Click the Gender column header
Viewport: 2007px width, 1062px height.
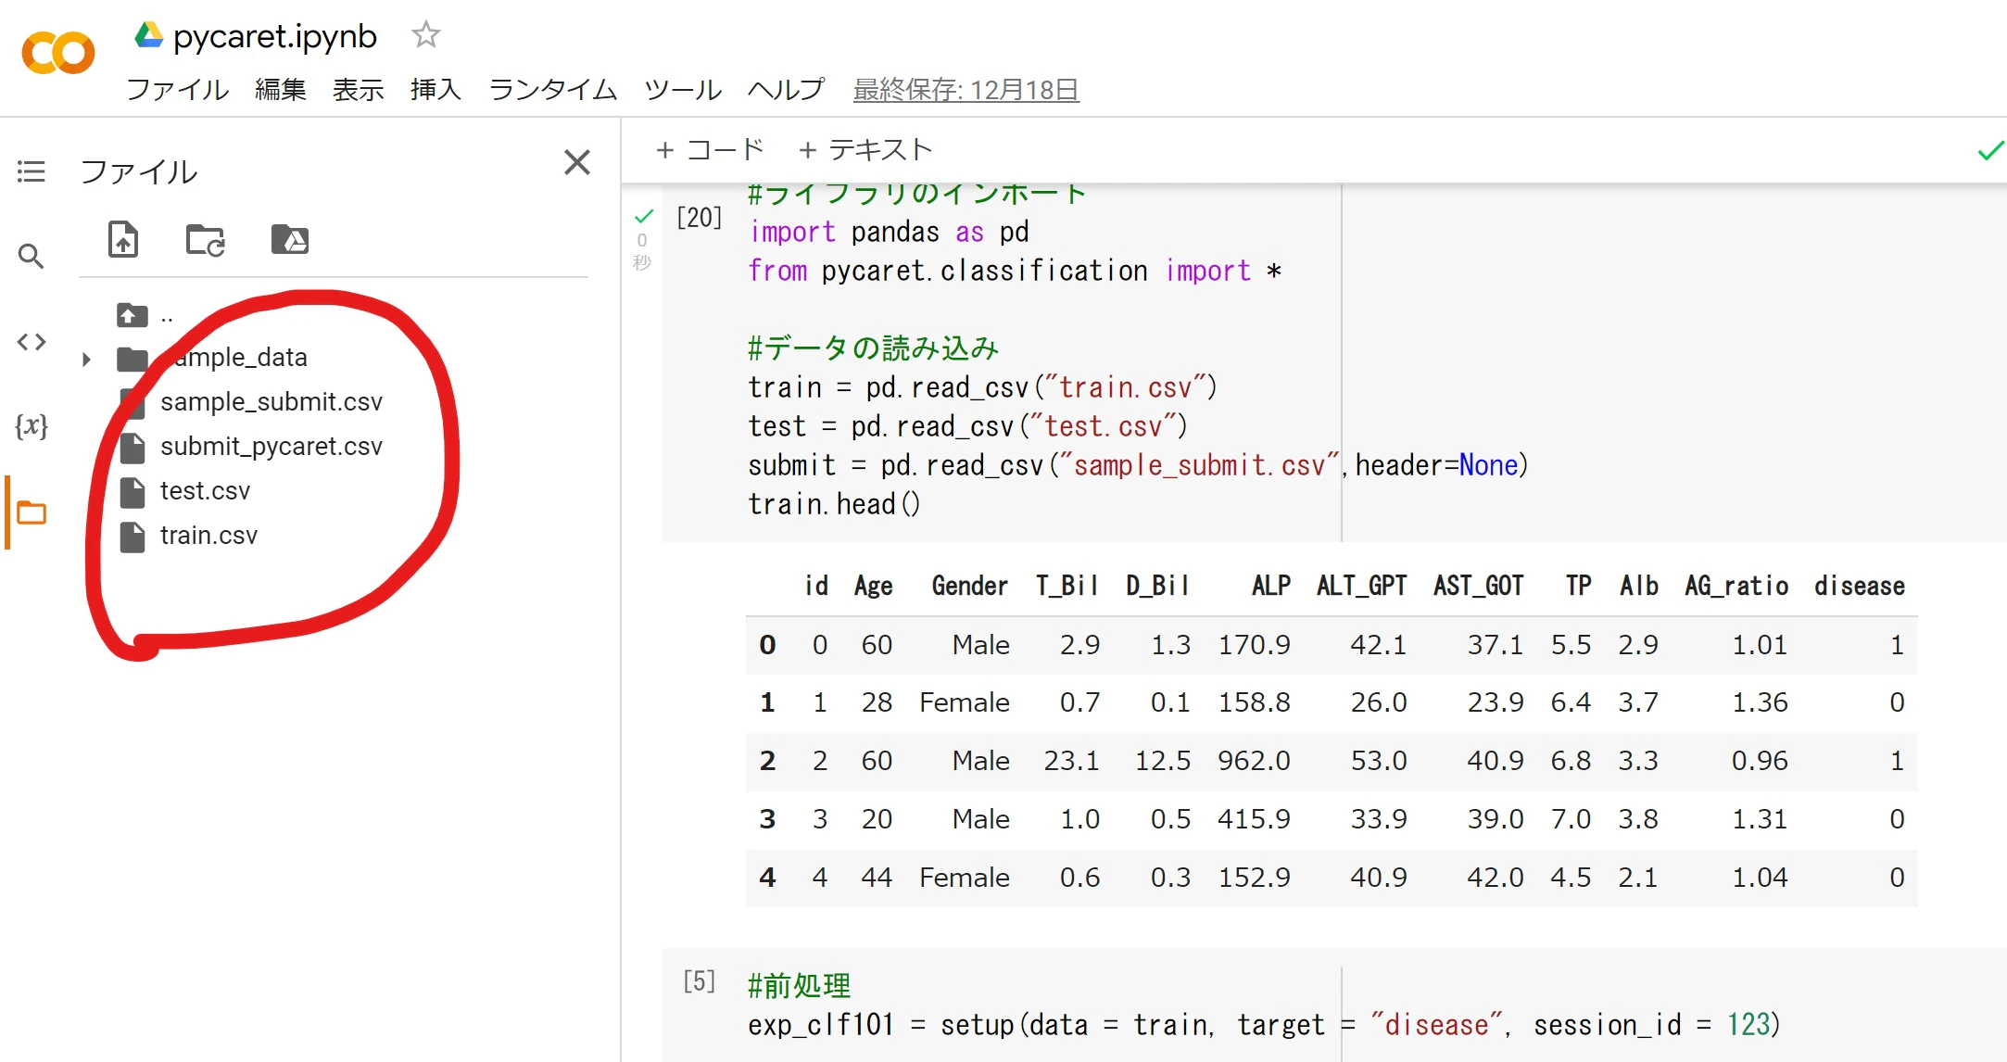coord(969,586)
